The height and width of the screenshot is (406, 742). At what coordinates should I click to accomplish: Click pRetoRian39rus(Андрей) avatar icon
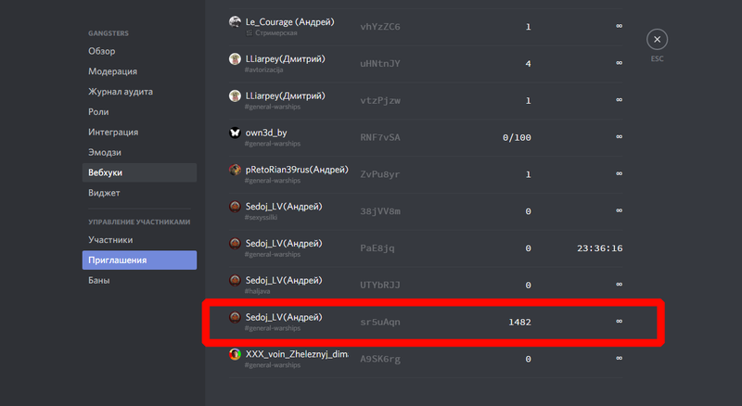(x=235, y=170)
